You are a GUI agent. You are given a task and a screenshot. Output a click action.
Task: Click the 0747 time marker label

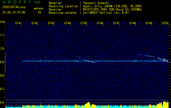point(116,23)
